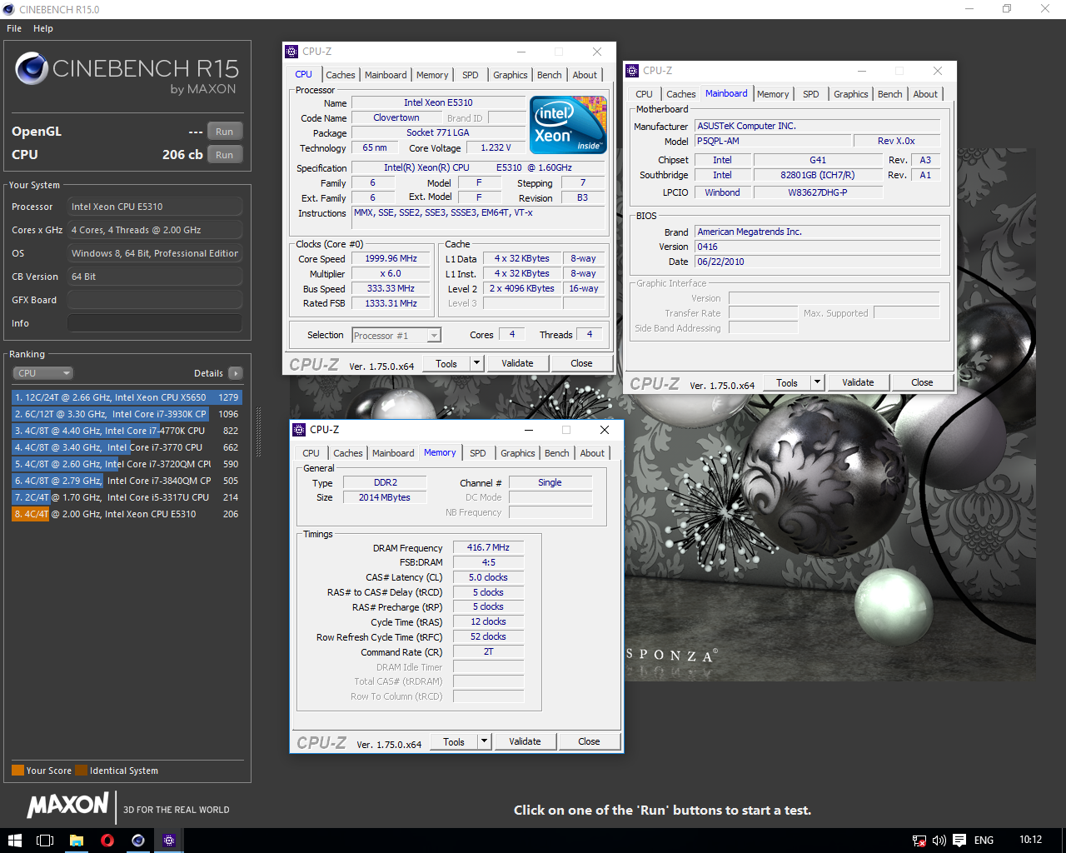This screenshot has width=1066, height=853.
Task: Switch to Caches tab in the Memory window
Action: [x=348, y=453]
